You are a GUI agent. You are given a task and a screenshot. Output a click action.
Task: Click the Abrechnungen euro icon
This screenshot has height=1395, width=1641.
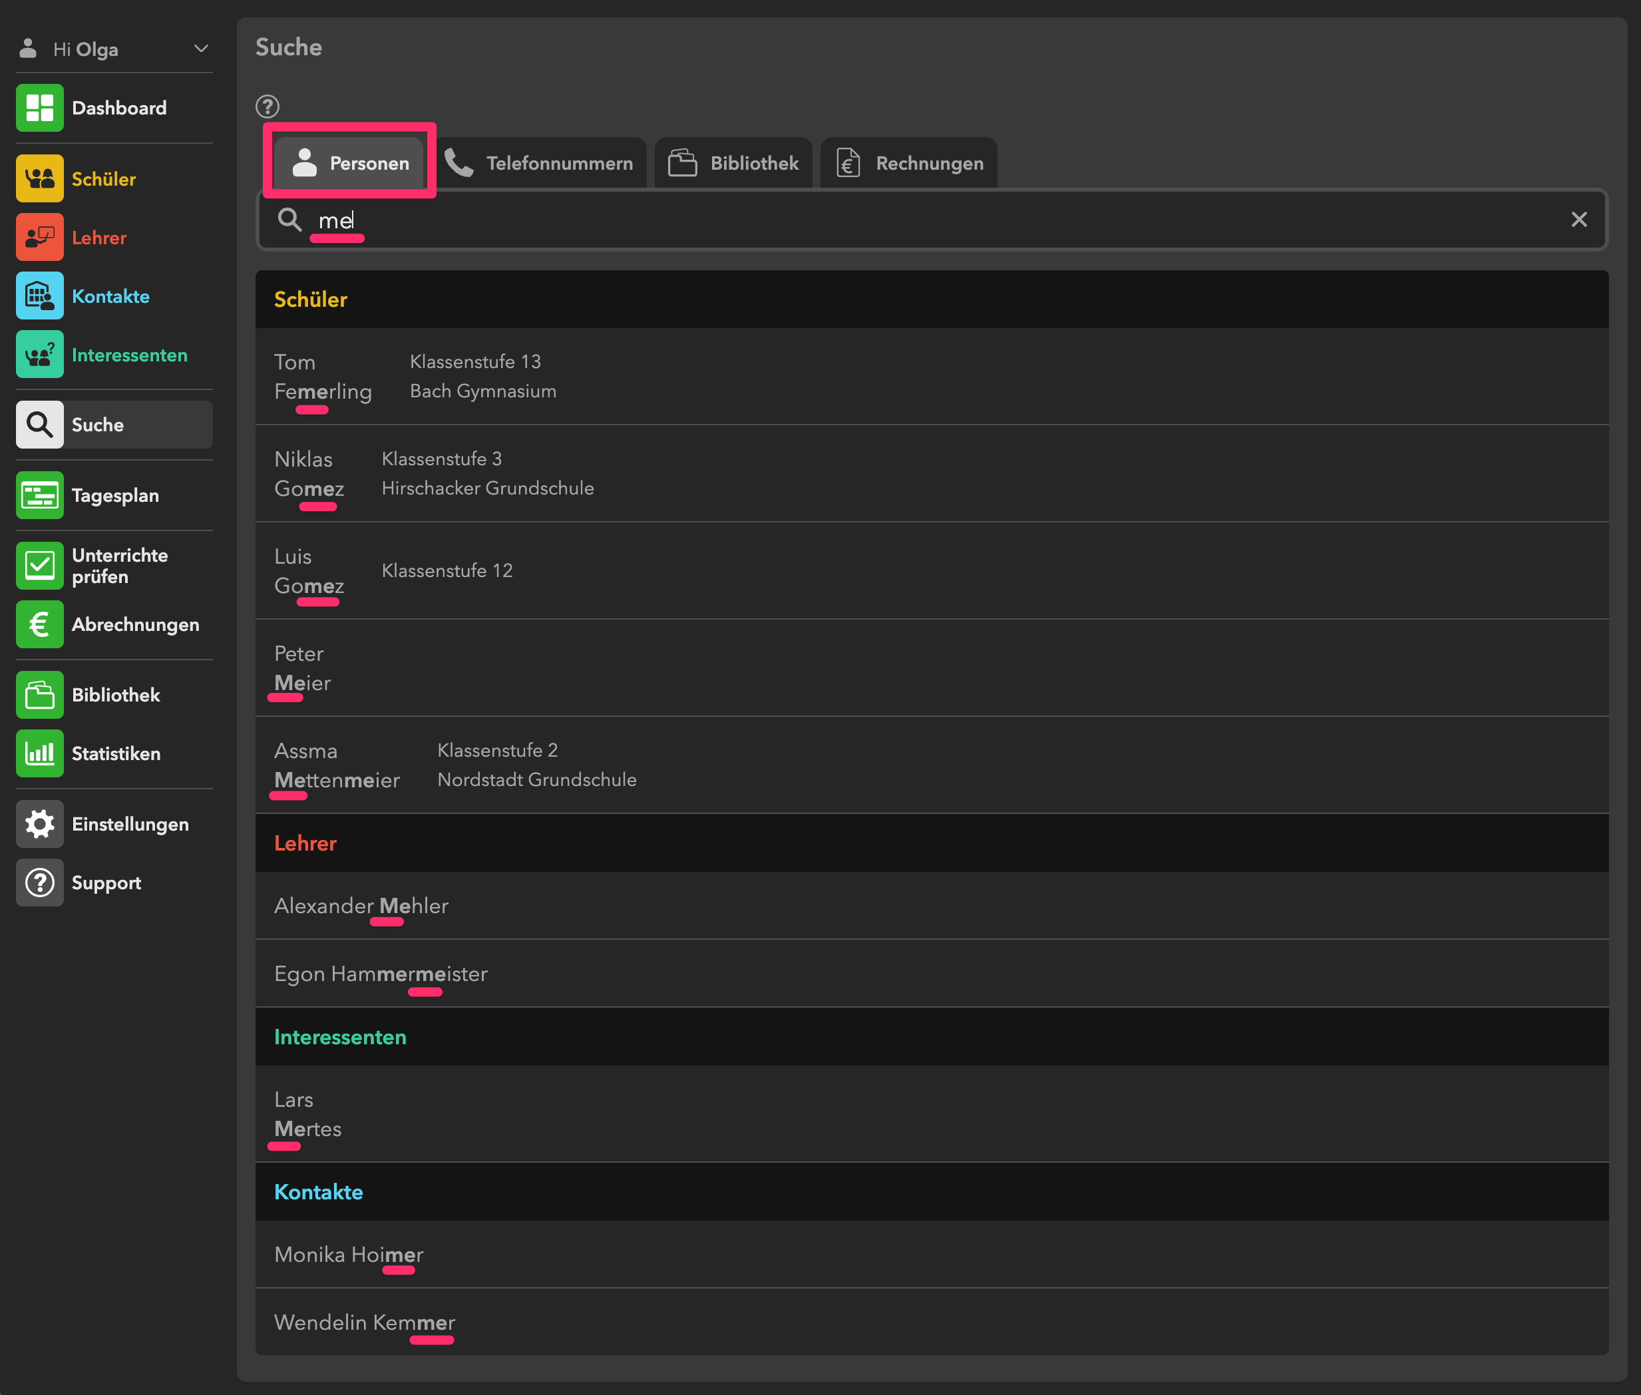click(39, 625)
